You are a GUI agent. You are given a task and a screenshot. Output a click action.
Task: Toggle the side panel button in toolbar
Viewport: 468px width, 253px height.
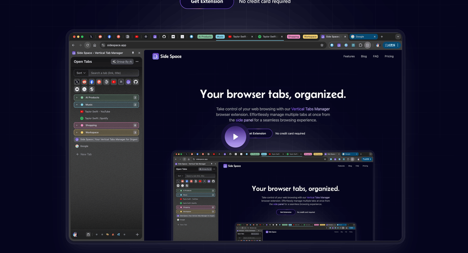pos(368,45)
